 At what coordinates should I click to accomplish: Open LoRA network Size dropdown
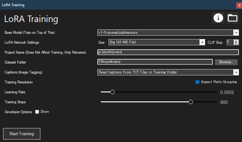202,42
